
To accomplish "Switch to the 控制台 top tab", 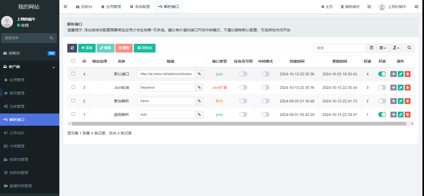I will pyautogui.click(x=84, y=7).
